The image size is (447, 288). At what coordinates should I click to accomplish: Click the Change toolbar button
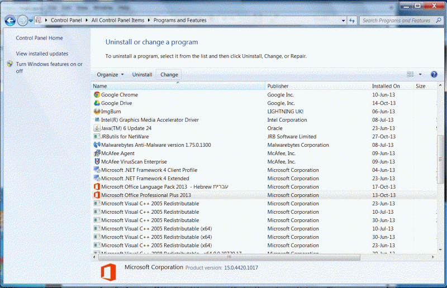[169, 75]
